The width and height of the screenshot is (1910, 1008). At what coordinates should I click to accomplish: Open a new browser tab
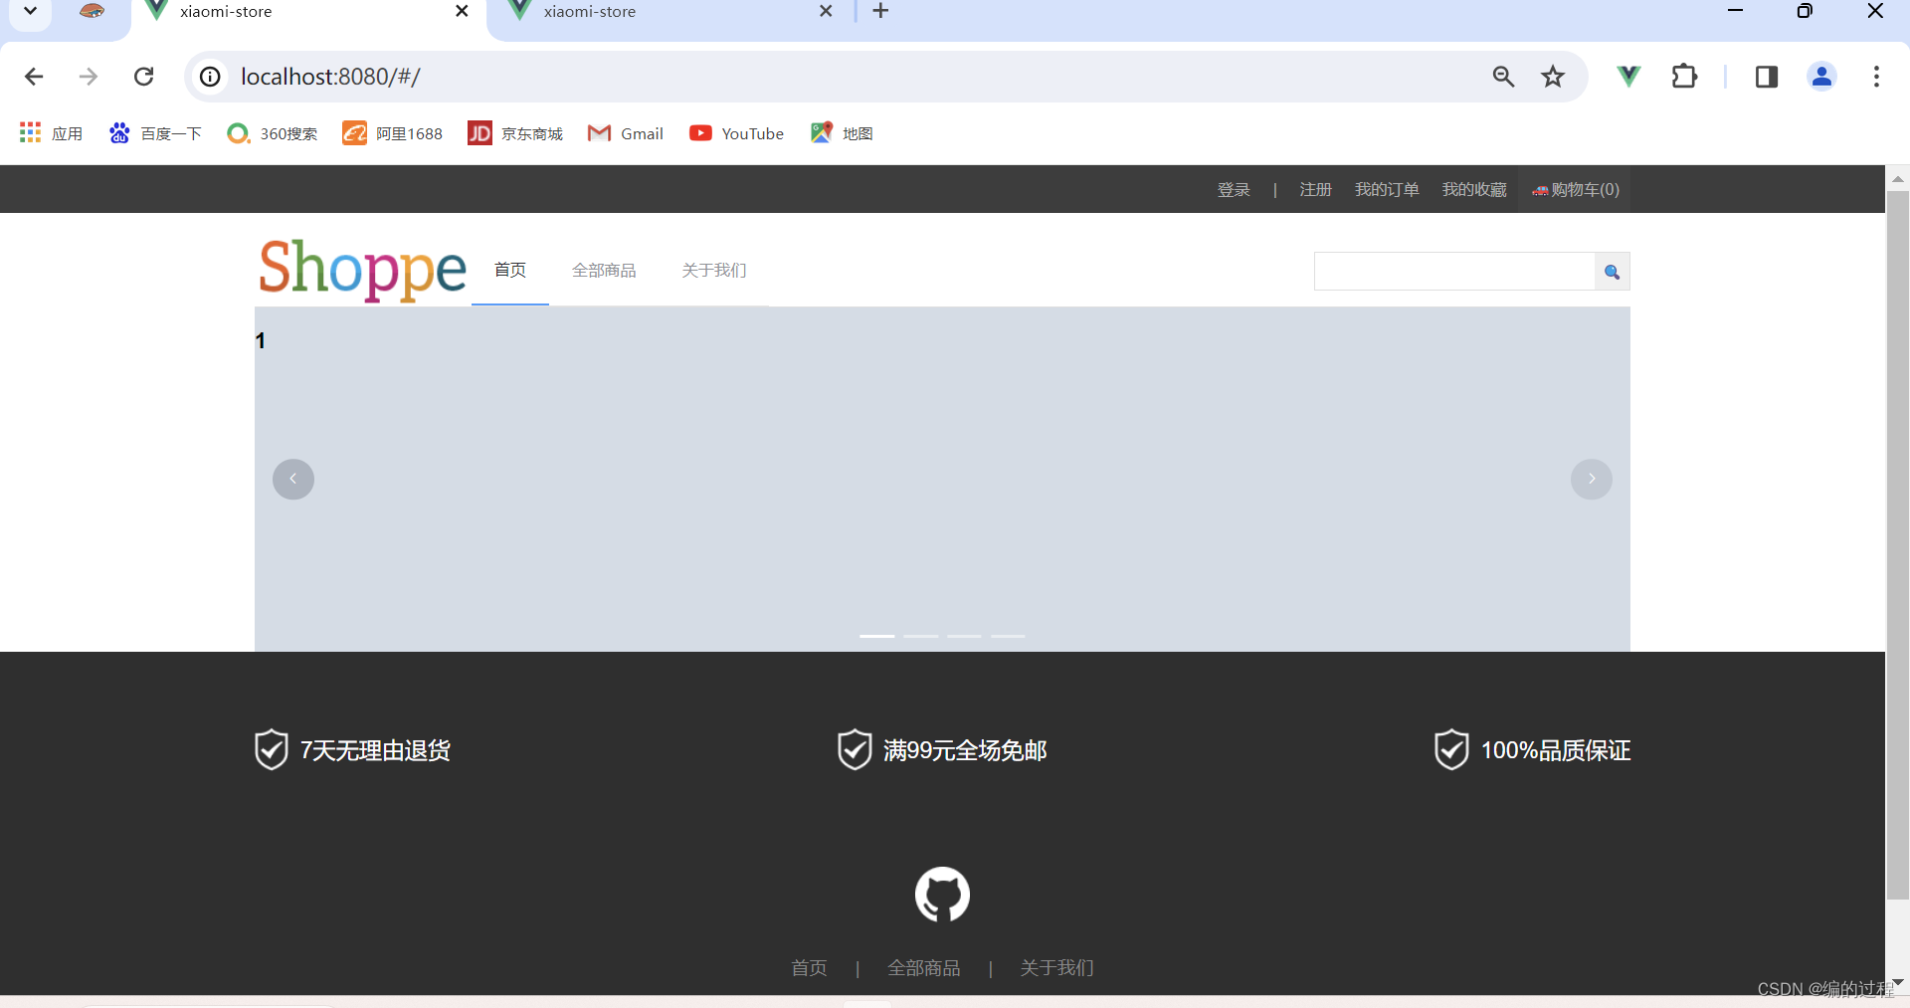pos(880,12)
